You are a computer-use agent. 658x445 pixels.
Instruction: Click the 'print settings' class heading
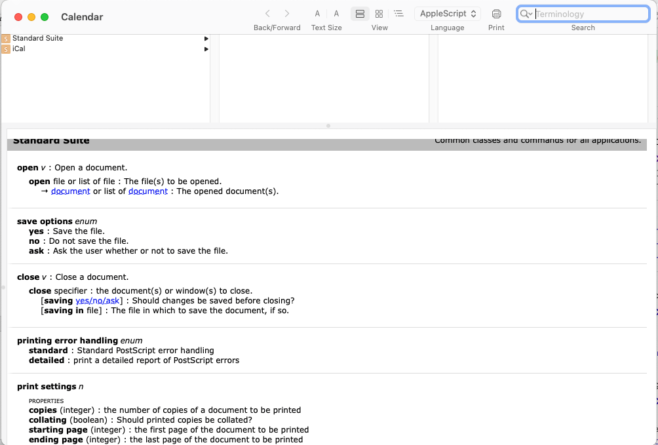click(x=50, y=387)
